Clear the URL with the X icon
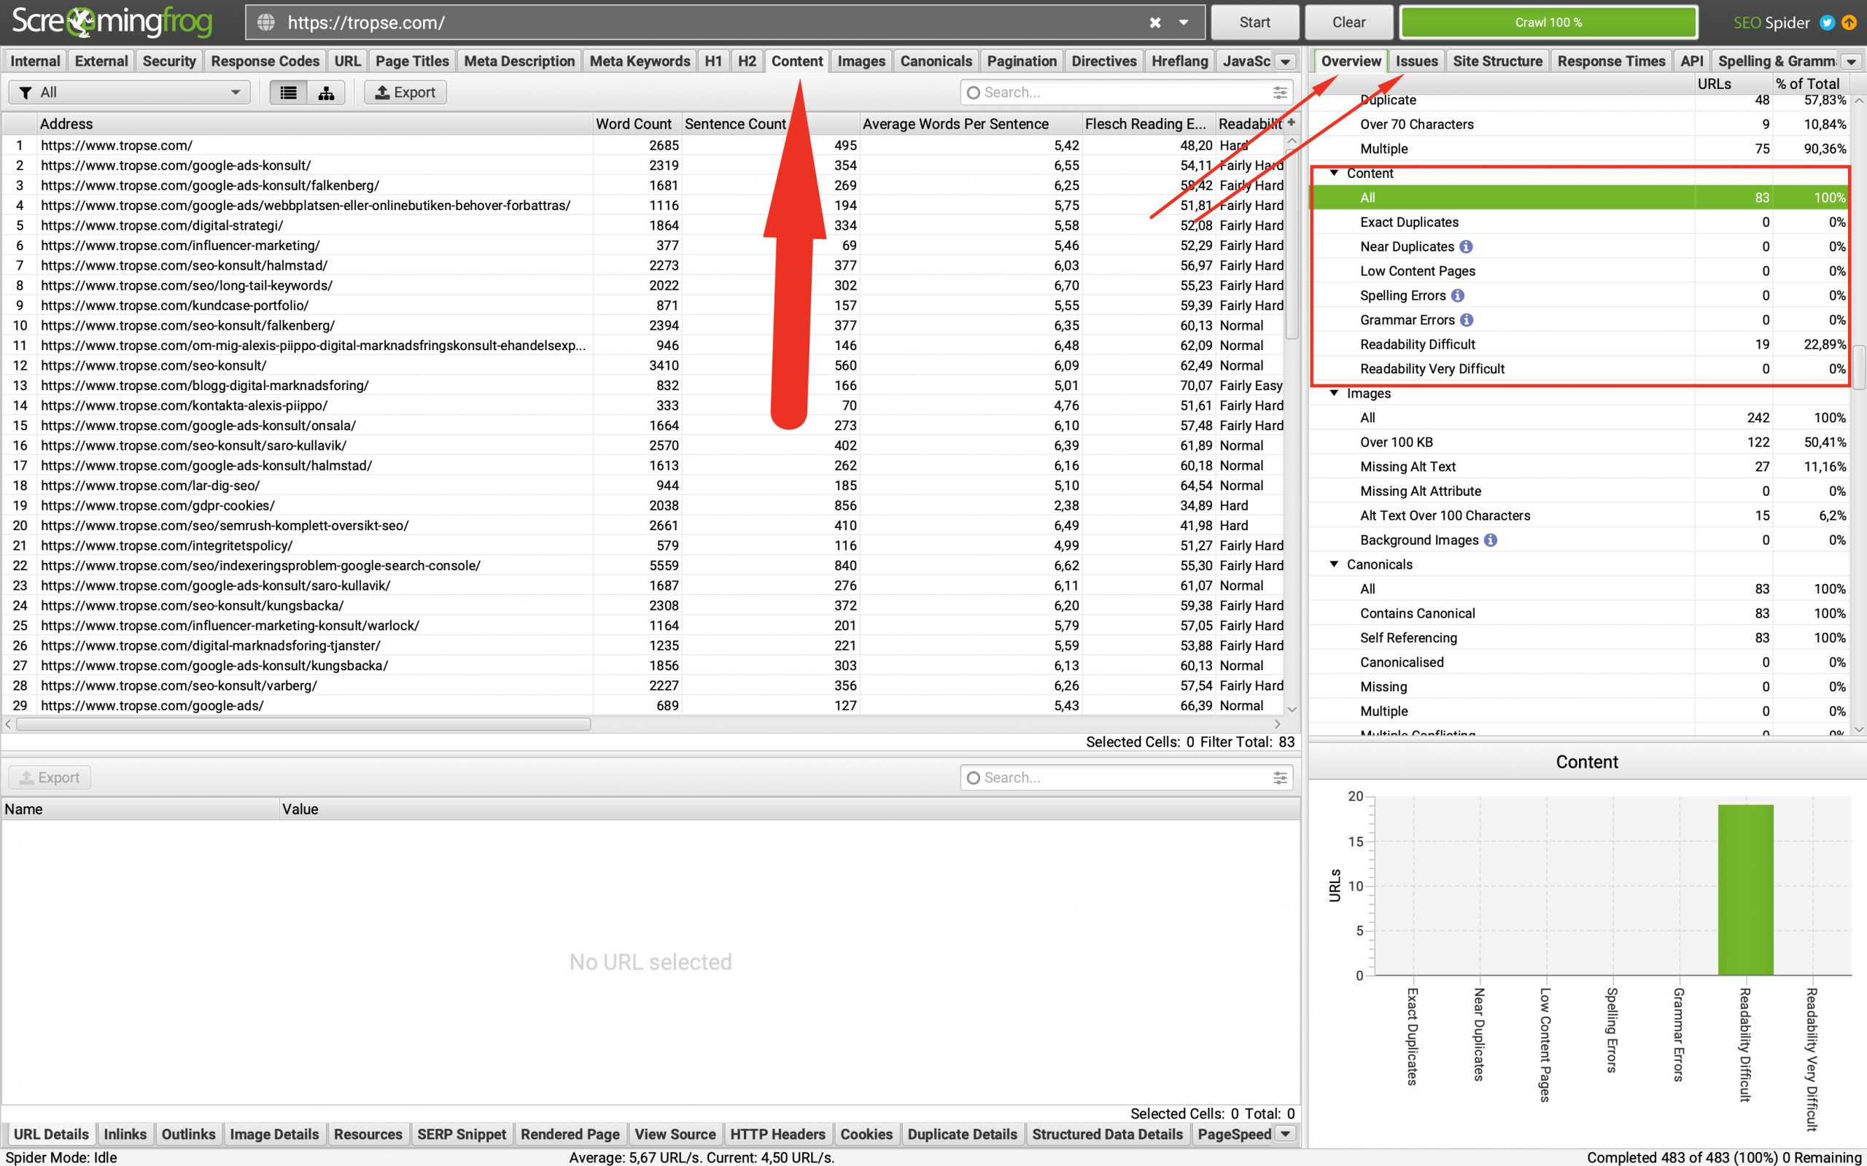The width and height of the screenshot is (1867, 1166). point(1154,23)
